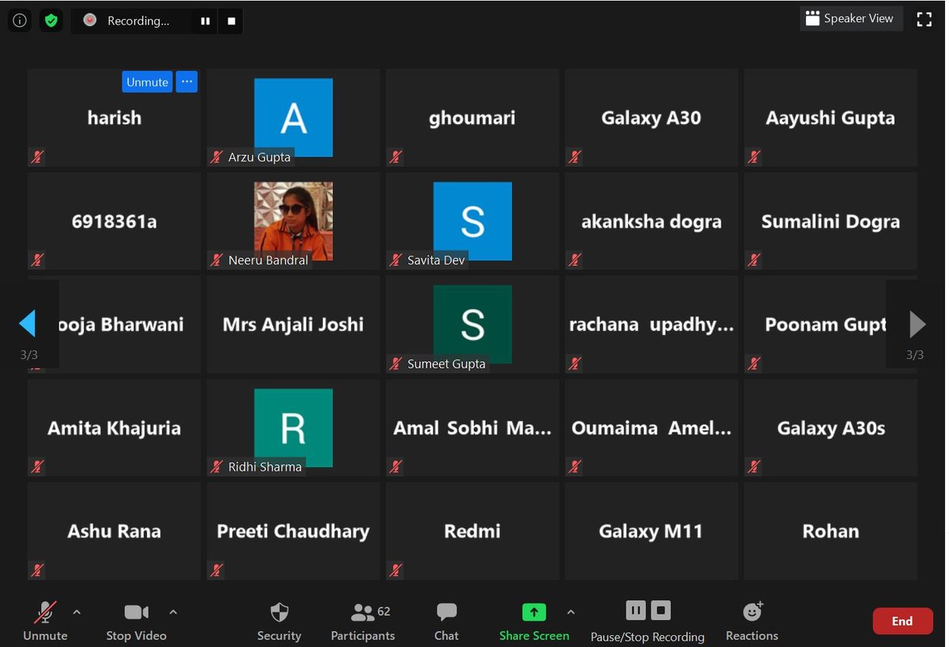Unmute harish using the blue Unmute button

pyautogui.click(x=147, y=82)
